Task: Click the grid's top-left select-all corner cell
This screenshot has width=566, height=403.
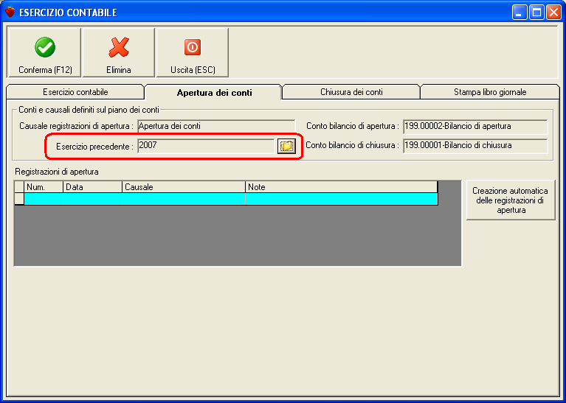Action: pos(19,187)
